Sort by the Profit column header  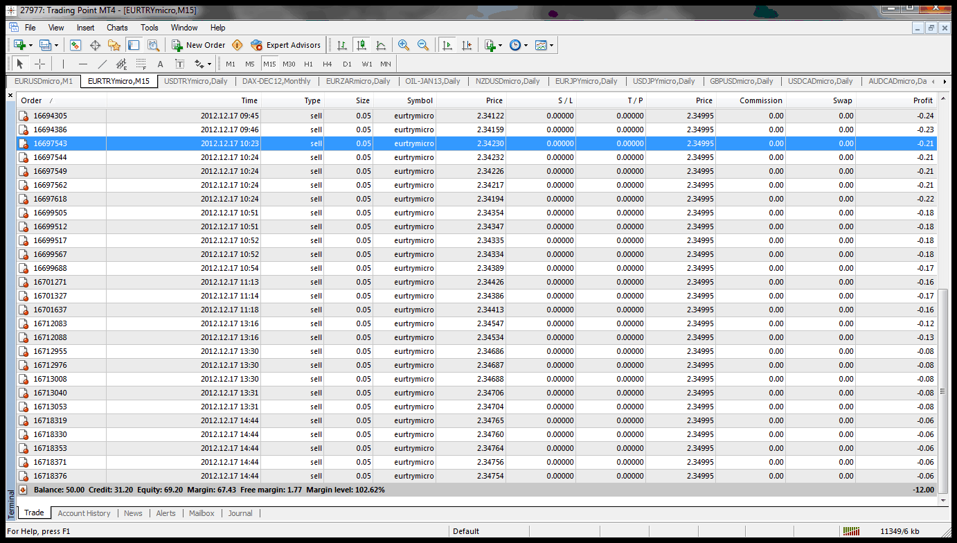(923, 100)
